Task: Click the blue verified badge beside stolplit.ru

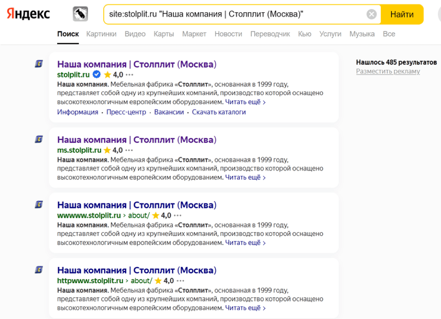Action: (97, 75)
